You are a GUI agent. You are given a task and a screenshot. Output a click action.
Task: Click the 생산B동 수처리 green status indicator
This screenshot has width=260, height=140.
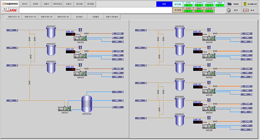tap(188, 11)
